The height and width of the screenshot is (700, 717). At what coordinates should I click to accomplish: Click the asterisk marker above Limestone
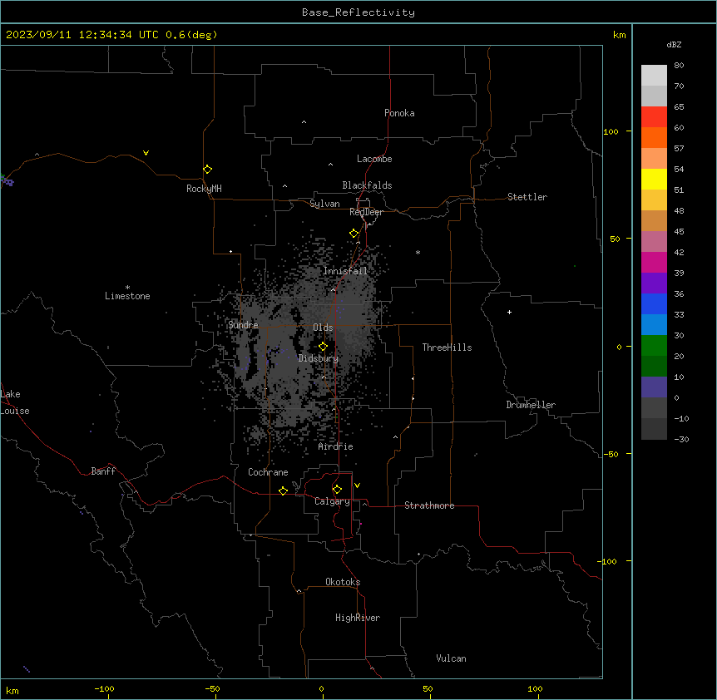(x=127, y=287)
